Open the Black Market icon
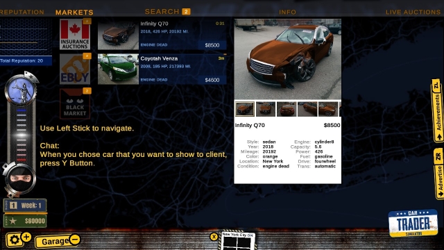 point(75,103)
